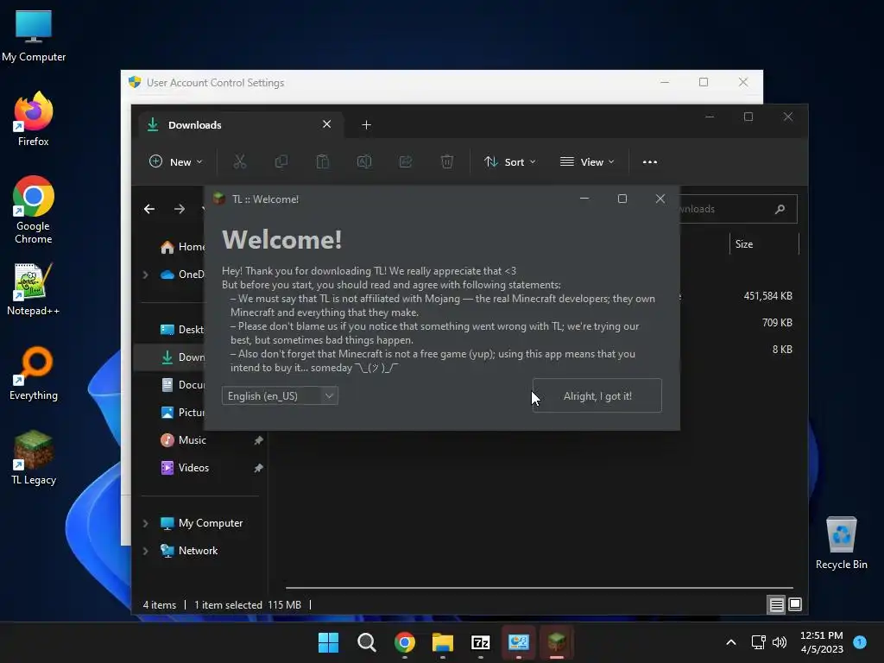
Task: Click the Share icon in Explorer toolbar
Action: click(406, 161)
